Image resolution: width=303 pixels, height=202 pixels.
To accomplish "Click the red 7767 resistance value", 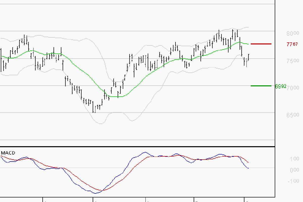I will (292, 44).
